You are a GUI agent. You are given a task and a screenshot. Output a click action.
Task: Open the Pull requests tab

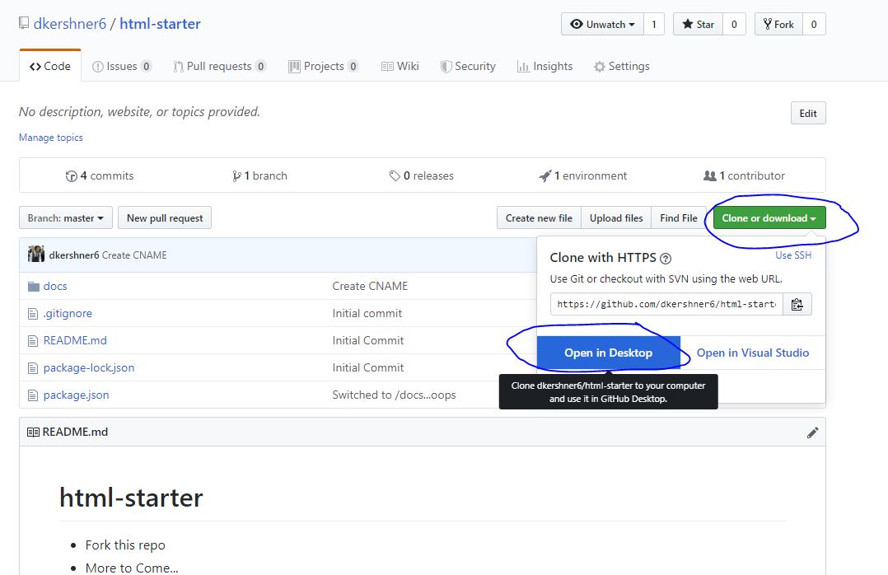219,66
